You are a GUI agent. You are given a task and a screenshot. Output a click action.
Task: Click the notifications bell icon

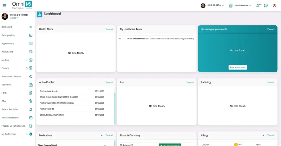(258, 5)
